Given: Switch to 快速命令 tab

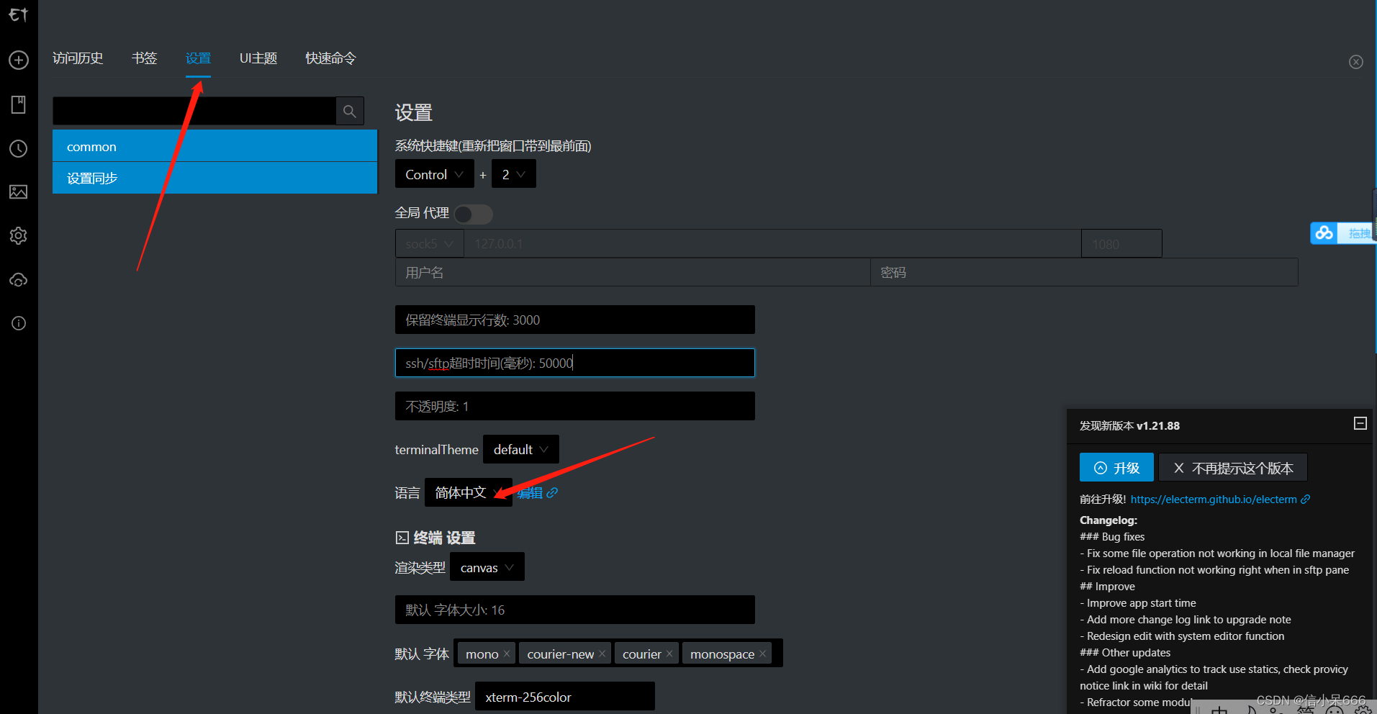Looking at the screenshot, I should click(330, 58).
